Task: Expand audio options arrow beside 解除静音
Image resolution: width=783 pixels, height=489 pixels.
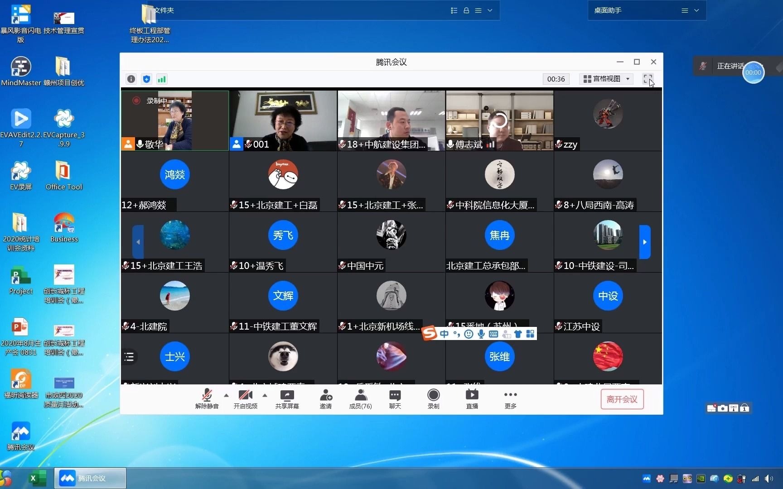Action: click(x=226, y=395)
